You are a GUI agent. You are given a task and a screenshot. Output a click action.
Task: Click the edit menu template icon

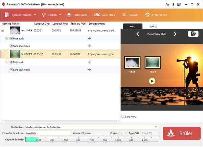pos(193,34)
